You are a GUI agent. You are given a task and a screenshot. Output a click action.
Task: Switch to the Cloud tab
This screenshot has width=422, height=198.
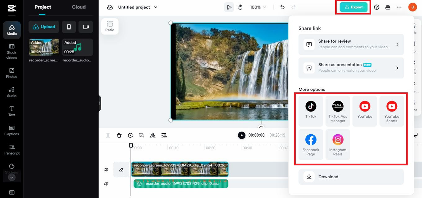pyautogui.click(x=79, y=7)
